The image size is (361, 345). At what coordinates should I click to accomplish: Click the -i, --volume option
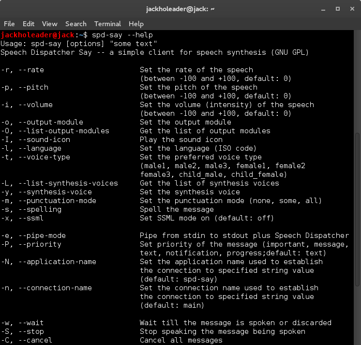pos(27,105)
